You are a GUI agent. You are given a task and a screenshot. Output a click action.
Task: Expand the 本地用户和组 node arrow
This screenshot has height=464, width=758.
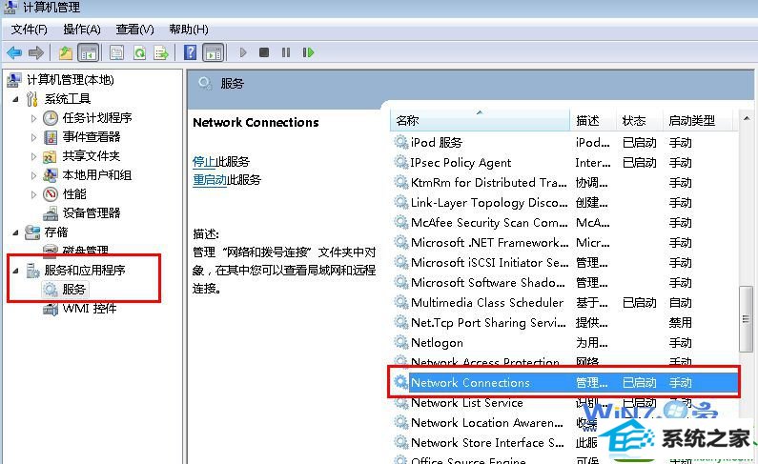tap(33, 175)
